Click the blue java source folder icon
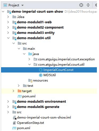 pyautogui.click(x=30, y=54)
